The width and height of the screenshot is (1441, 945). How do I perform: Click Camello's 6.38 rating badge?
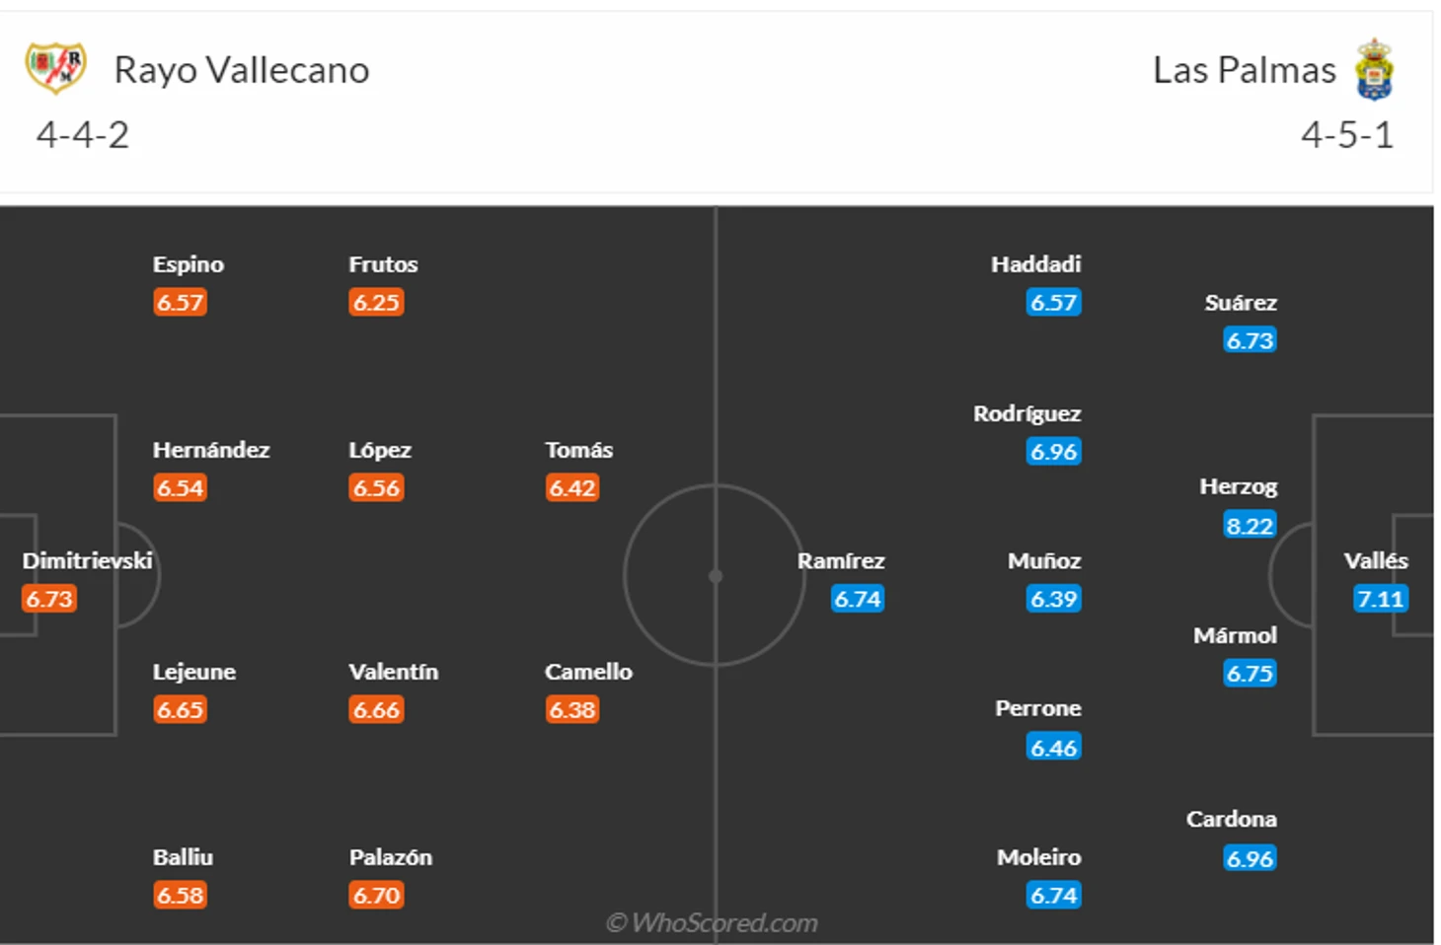click(572, 709)
